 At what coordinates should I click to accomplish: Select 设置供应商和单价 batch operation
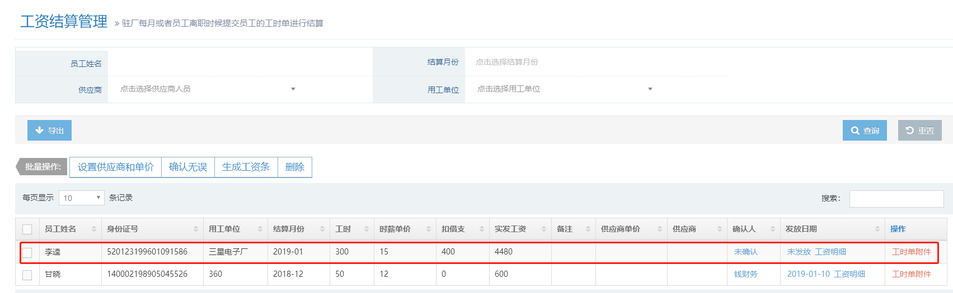tap(115, 167)
